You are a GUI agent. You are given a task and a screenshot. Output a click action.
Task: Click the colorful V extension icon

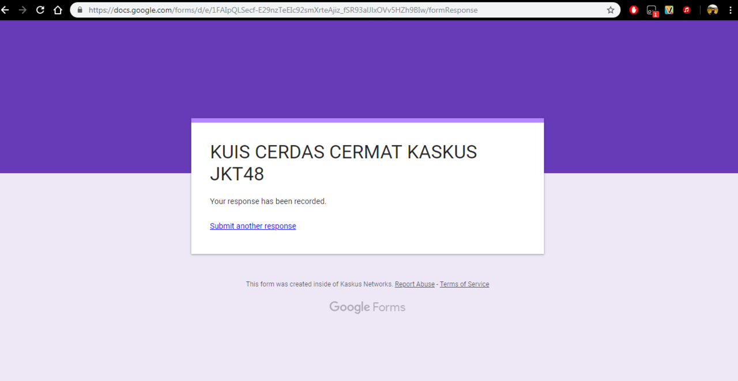(x=669, y=10)
